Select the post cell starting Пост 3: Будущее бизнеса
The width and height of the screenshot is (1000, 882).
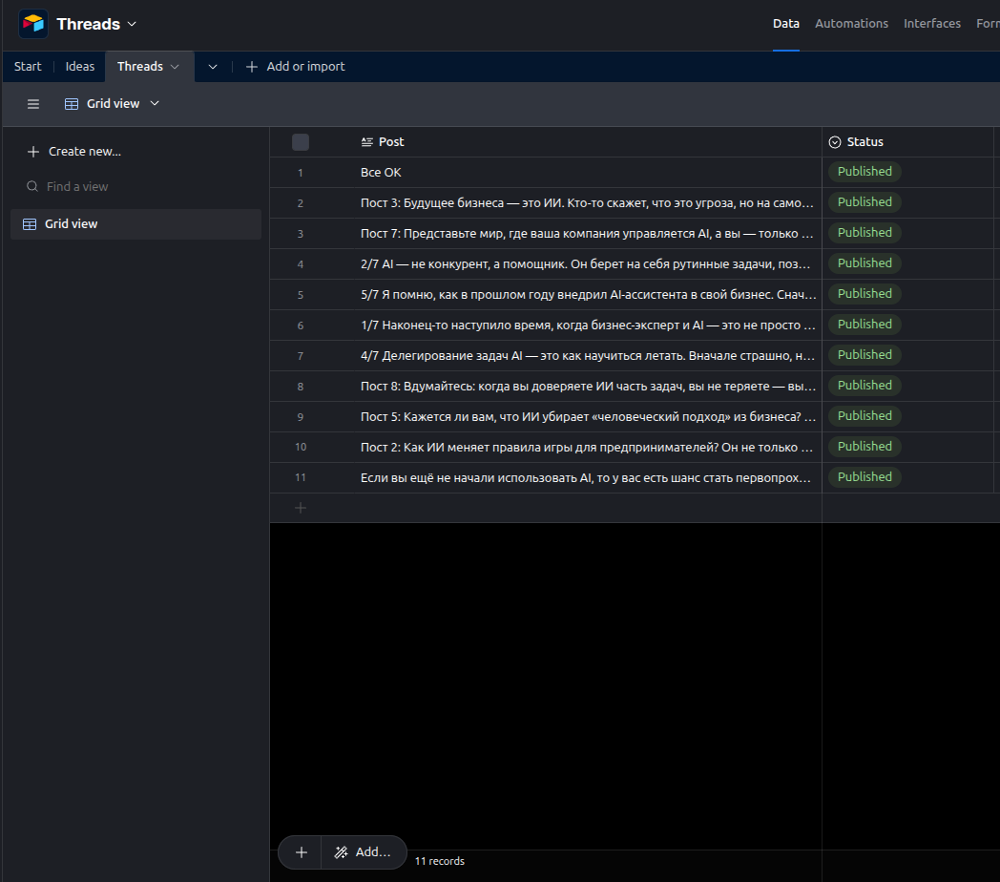pos(588,203)
